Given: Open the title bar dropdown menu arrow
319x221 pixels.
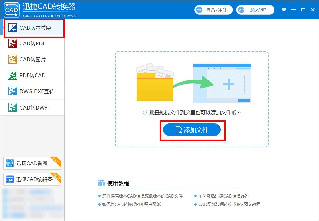Looking at the screenshot, I should 284,10.
